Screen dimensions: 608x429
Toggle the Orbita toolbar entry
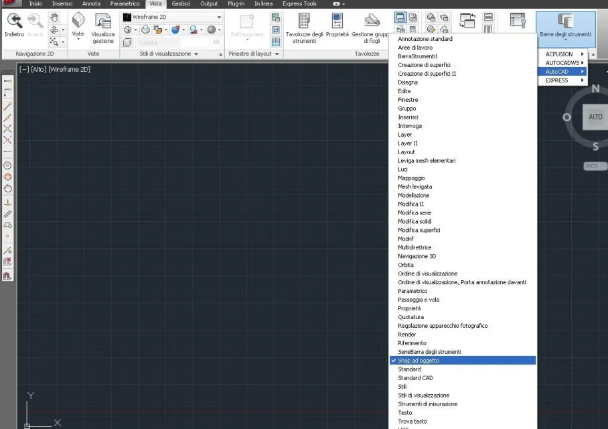(x=463, y=265)
